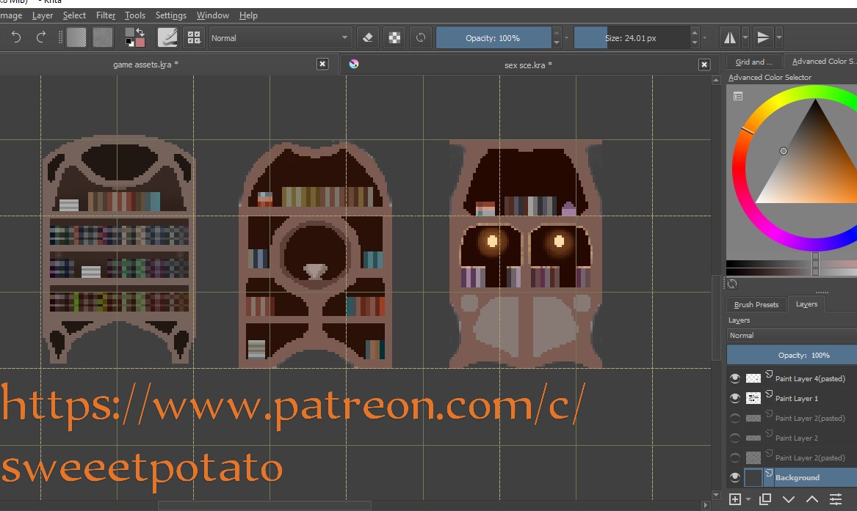Open the Filter menu
Viewport: 857px width, 511px height.
(106, 15)
